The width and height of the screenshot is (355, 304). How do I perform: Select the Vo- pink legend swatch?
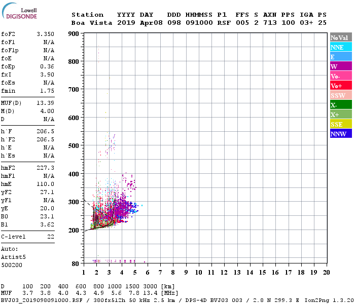[341, 76]
